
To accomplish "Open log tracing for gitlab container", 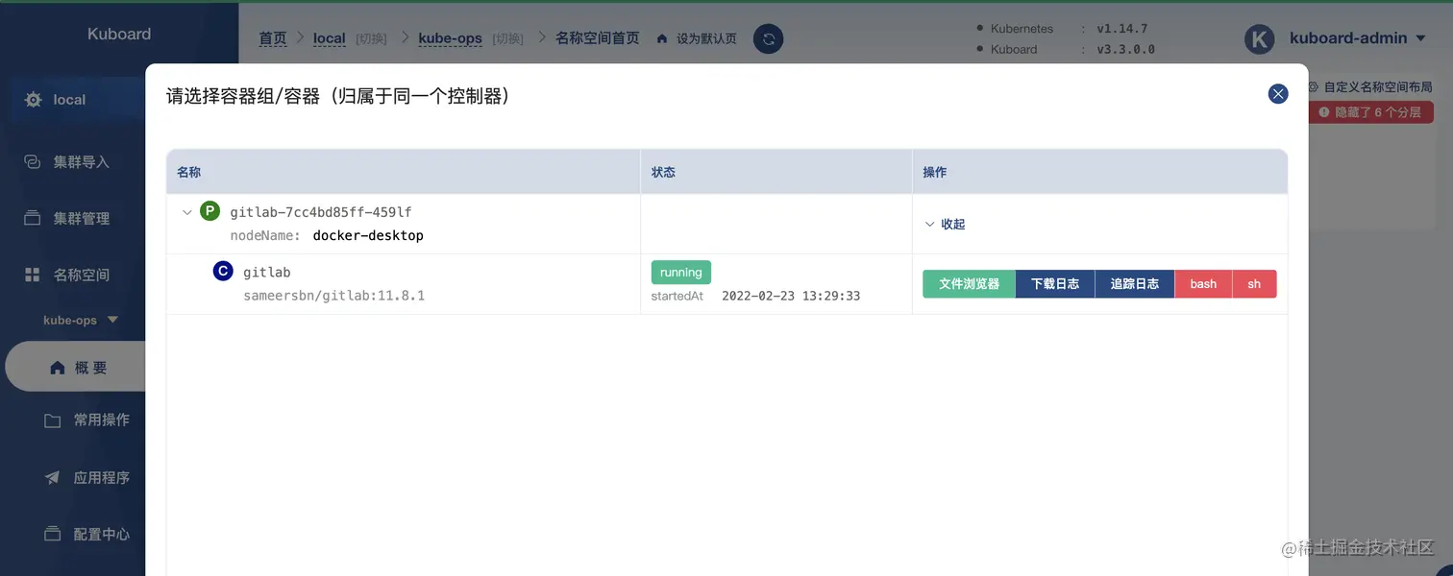I will point(1134,284).
